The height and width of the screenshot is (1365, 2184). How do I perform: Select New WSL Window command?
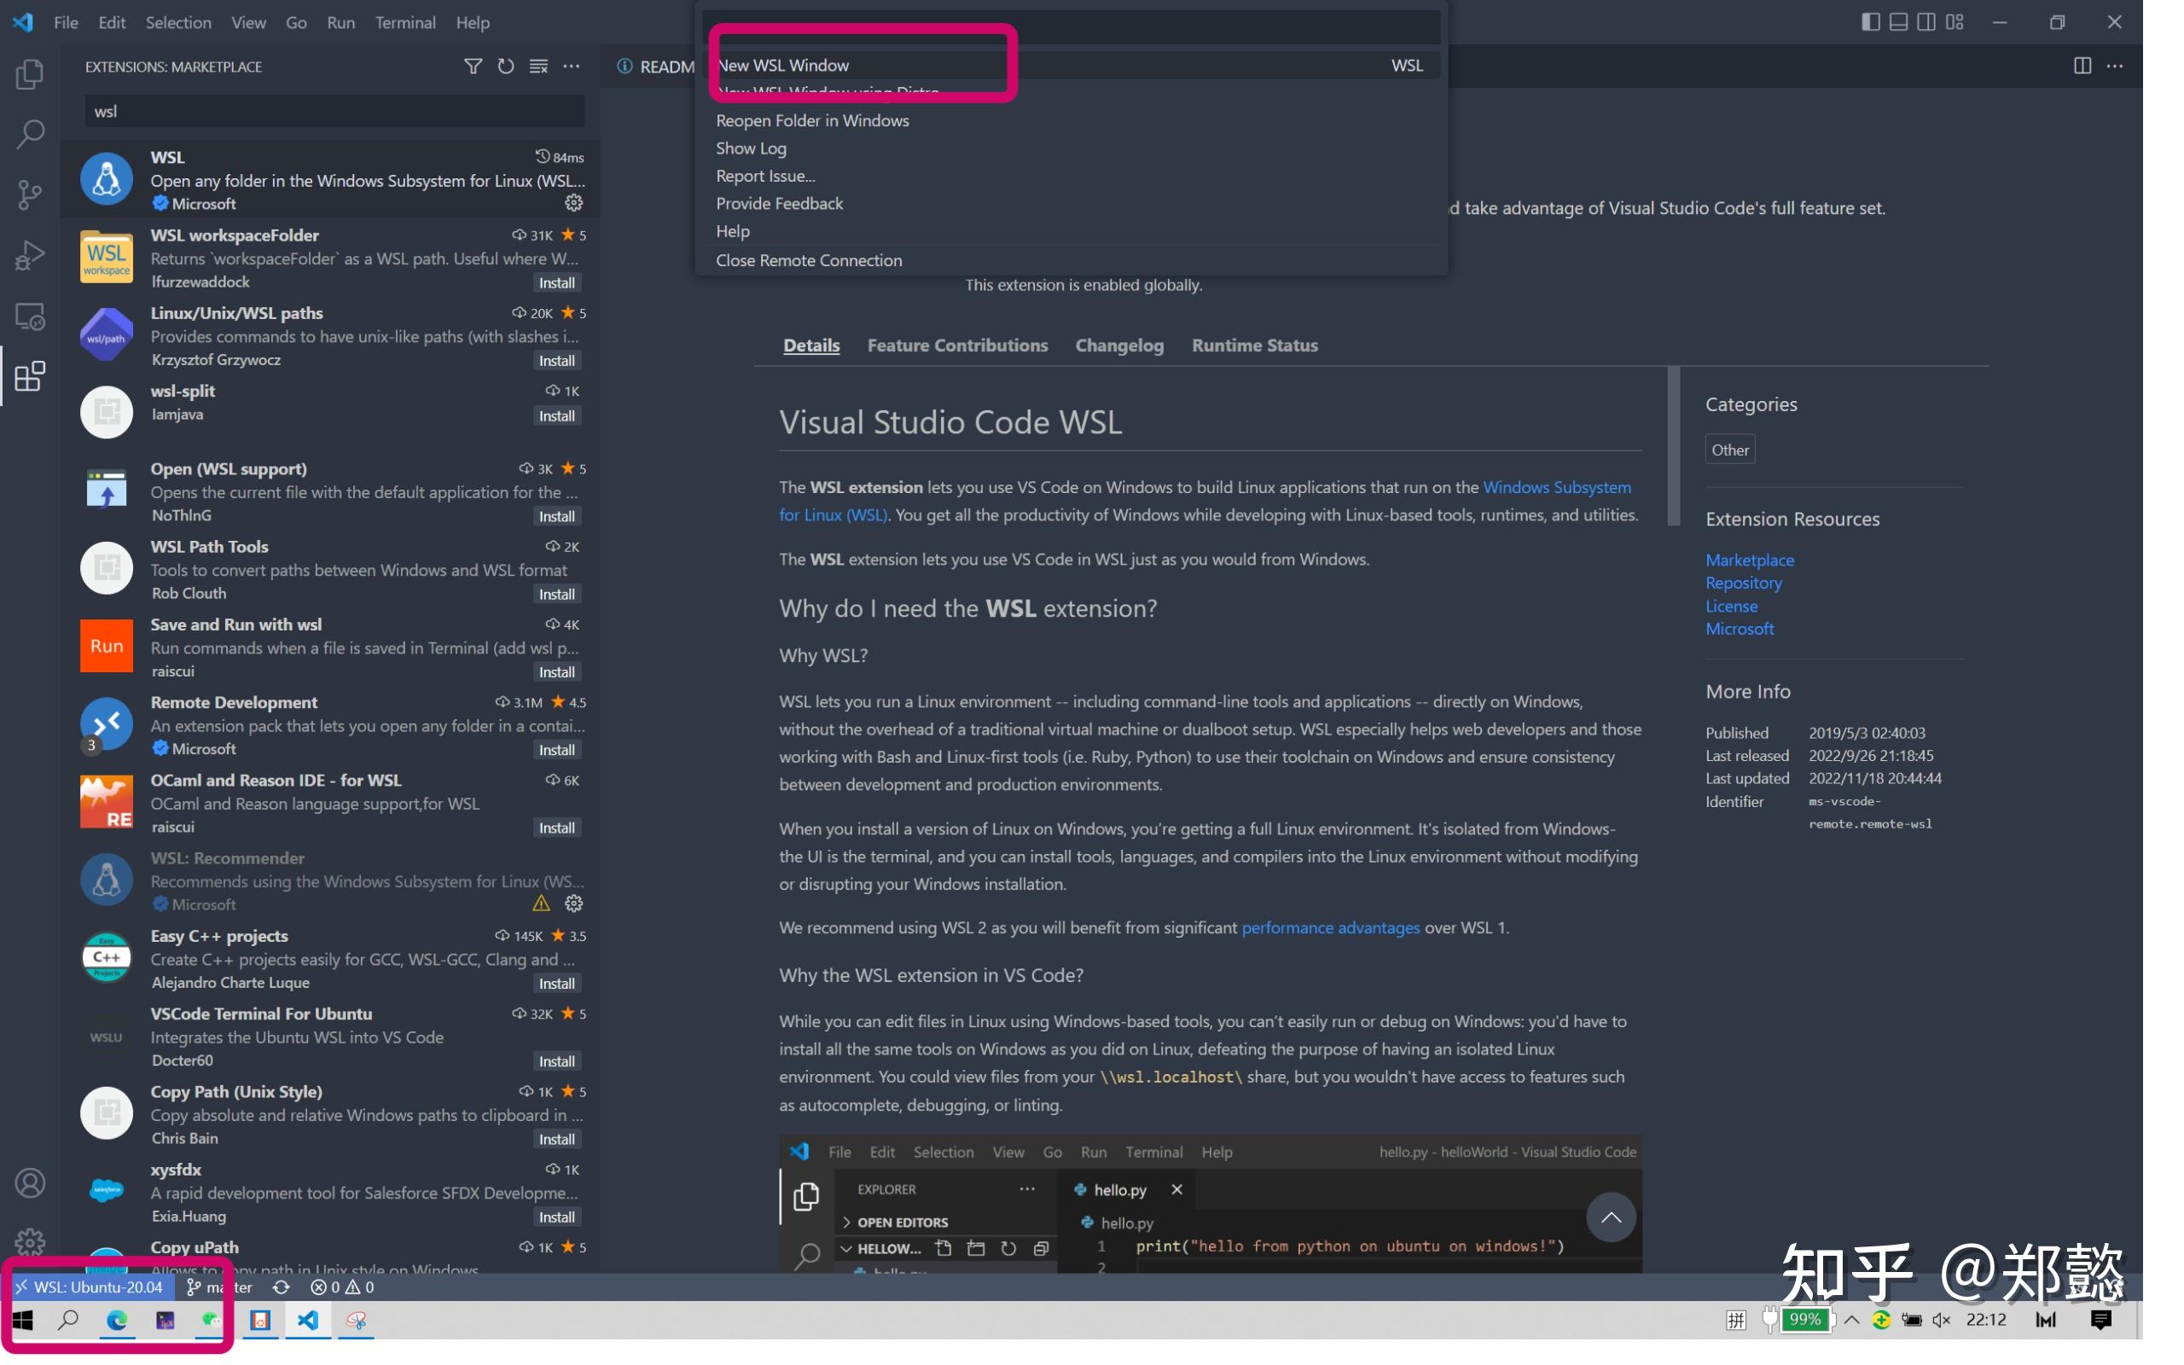pos(1072,65)
